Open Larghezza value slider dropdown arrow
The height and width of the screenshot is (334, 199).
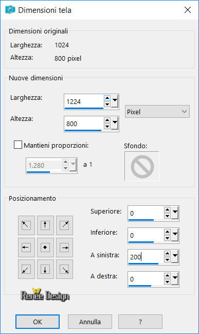coord(115,101)
